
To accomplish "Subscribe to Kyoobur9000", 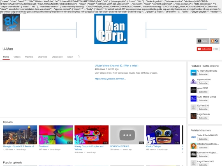I will coord(203,83).
